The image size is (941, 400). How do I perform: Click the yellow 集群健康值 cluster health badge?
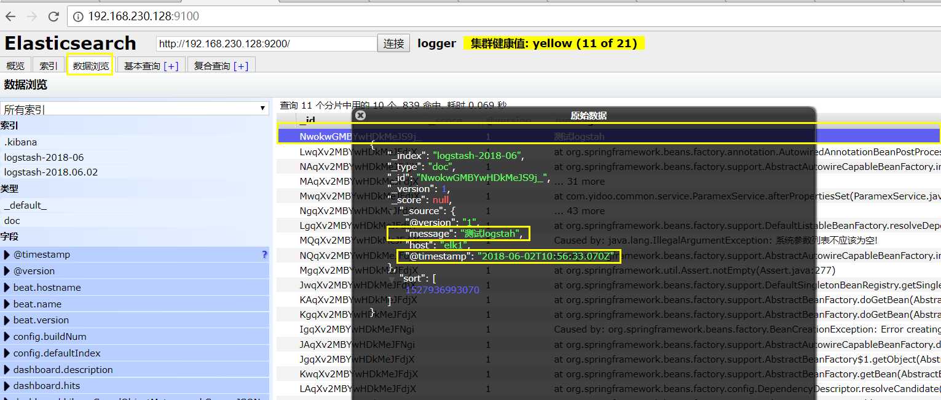[554, 44]
